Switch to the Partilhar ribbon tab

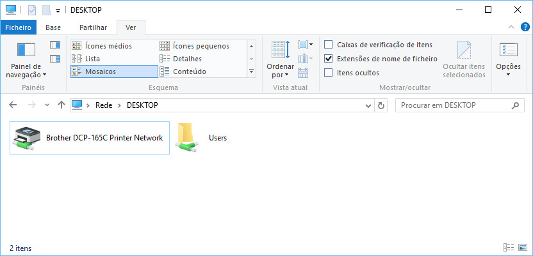(x=93, y=27)
